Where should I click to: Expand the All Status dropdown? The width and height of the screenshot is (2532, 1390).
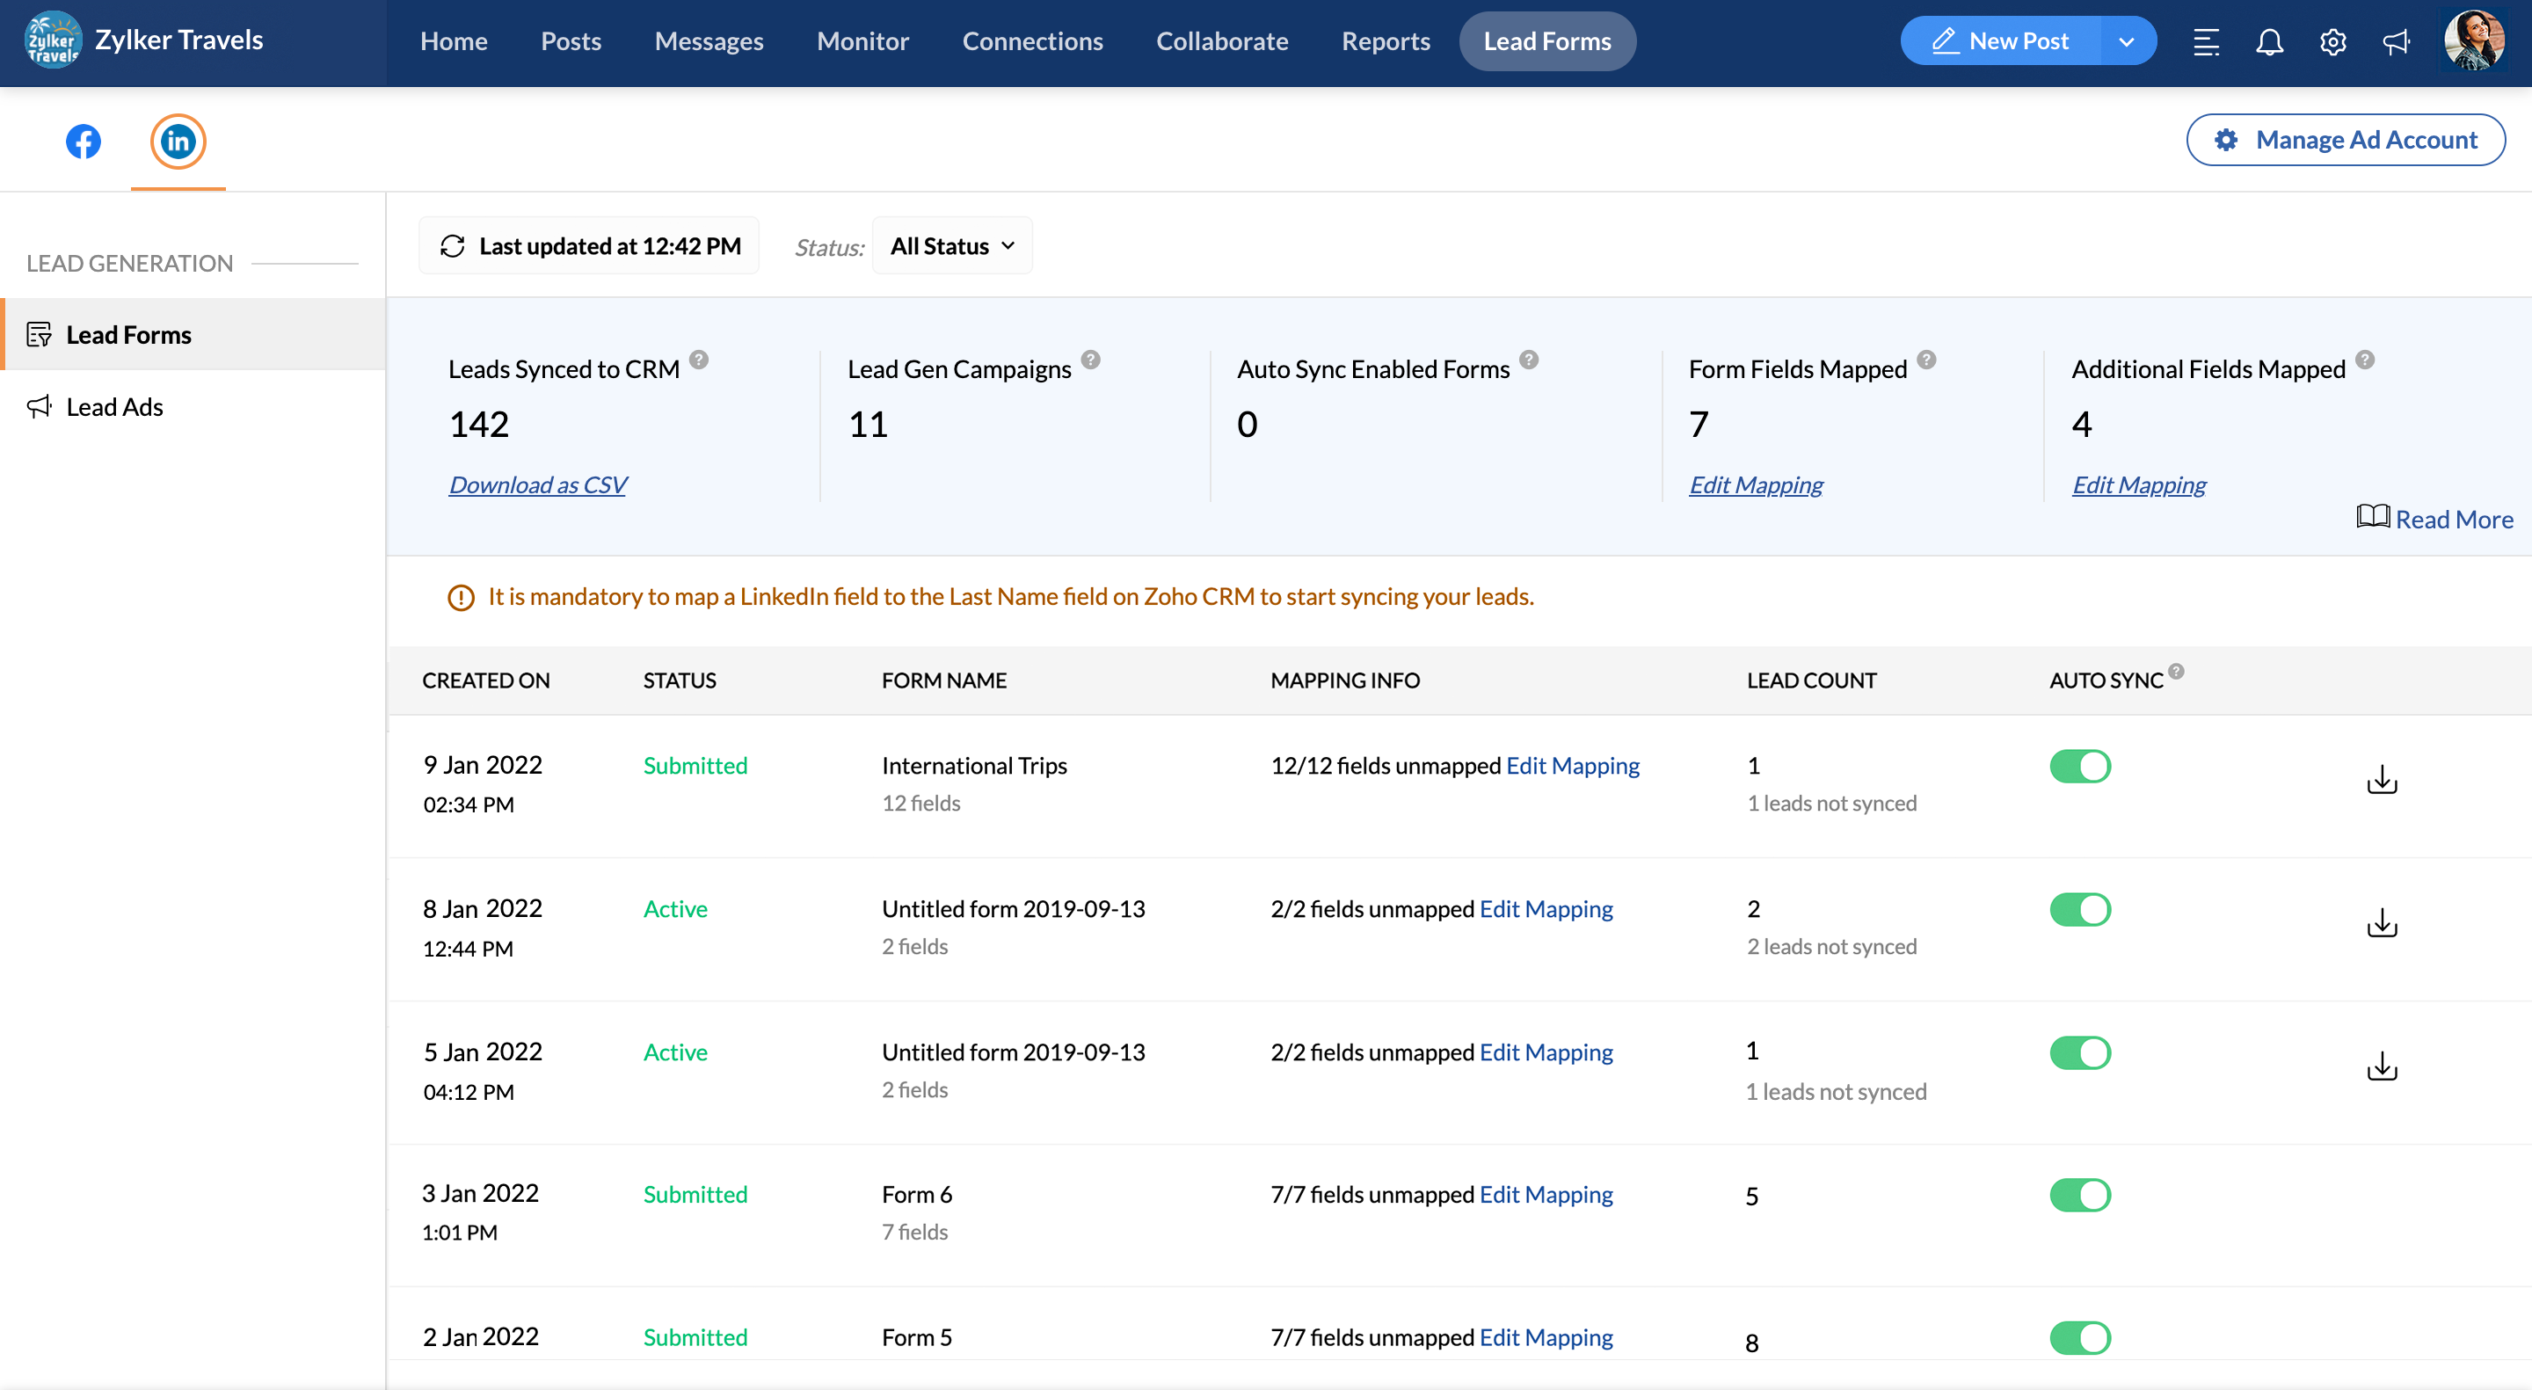pos(951,246)
